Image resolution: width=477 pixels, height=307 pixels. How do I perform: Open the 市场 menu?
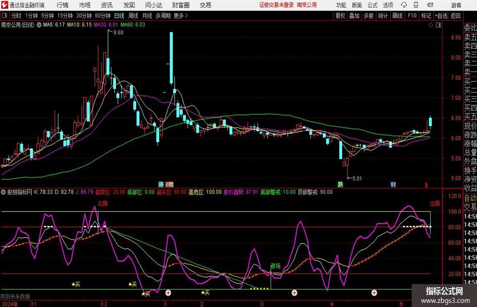point(85,5)
